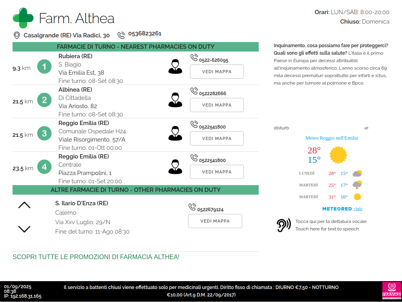Tap the ear icon for voice dictation

point(283,225)
